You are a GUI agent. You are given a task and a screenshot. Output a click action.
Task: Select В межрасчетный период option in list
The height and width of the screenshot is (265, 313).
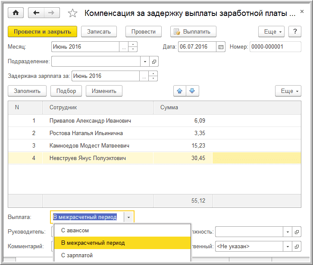(x=122, y=243)
